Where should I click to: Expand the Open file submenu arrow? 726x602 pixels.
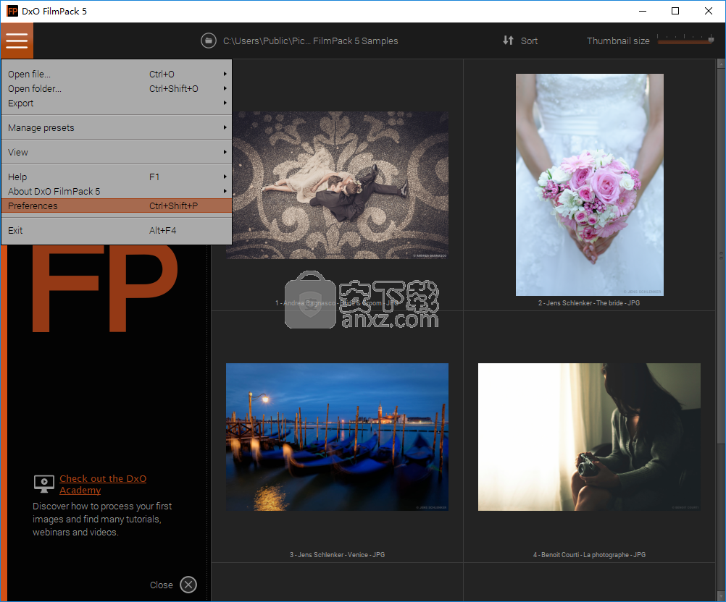[225, 74]
